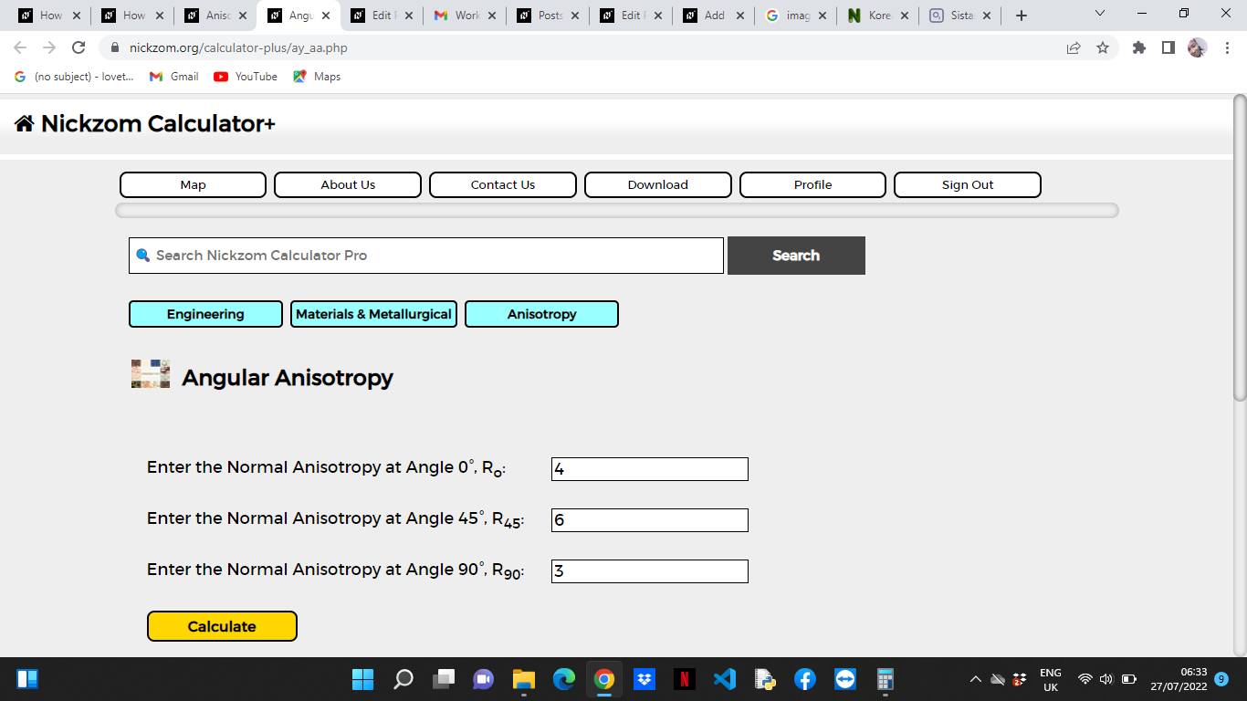Screen dimensions: 1247x701
Task: Click the R0 input containing 4
Action: (x=650, y=469)
